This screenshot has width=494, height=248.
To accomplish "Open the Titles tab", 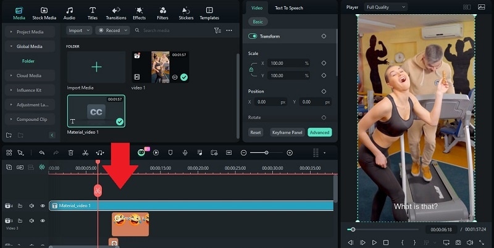I will coord(92,14).
